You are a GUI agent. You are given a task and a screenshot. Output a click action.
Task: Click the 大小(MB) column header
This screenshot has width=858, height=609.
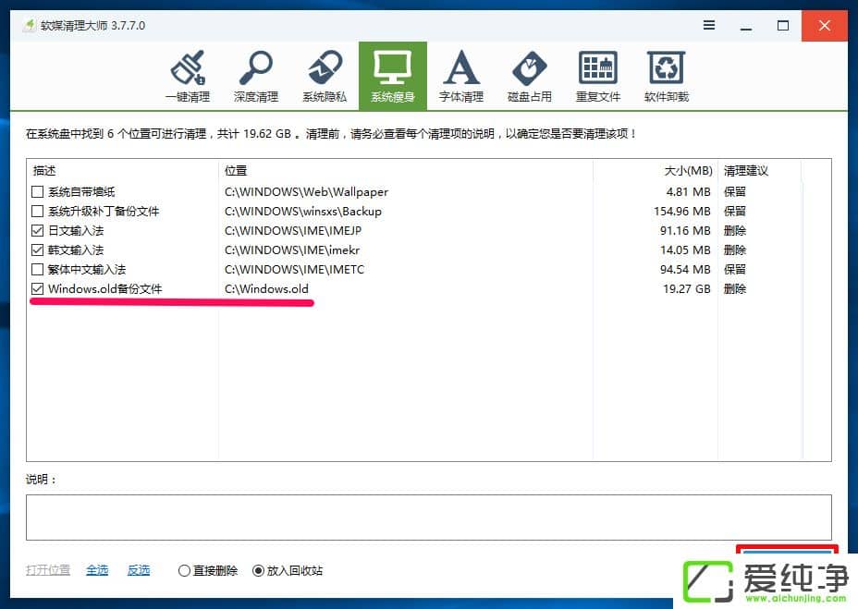tap(689, 170)
